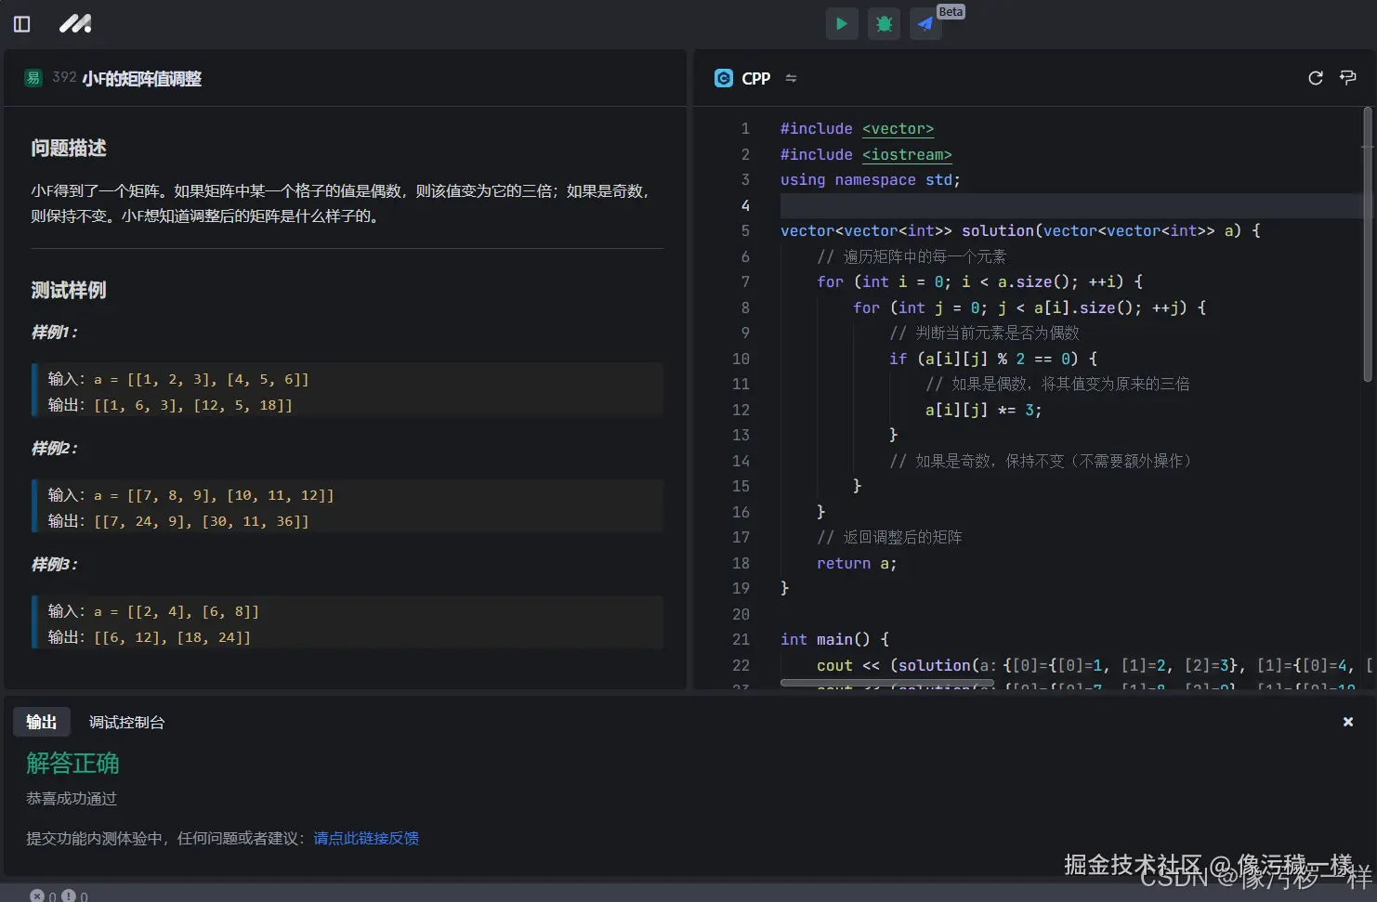This screenshot has height=902, width=1377.
Task: Click the CPP language icon
Action: pos(723,78)
